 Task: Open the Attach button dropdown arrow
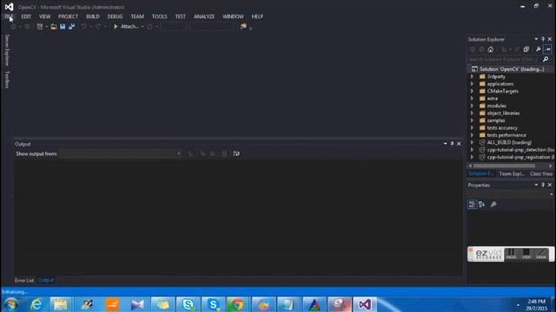(142, 27)
